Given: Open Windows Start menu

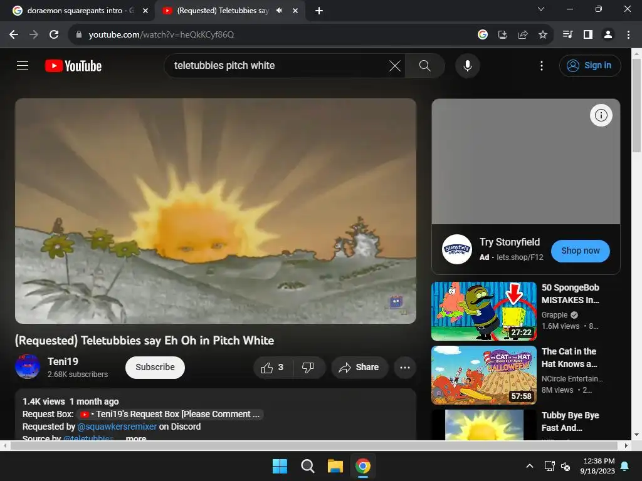Looking at the screenshot, I should pyautogui.click(x=280, y=466).
